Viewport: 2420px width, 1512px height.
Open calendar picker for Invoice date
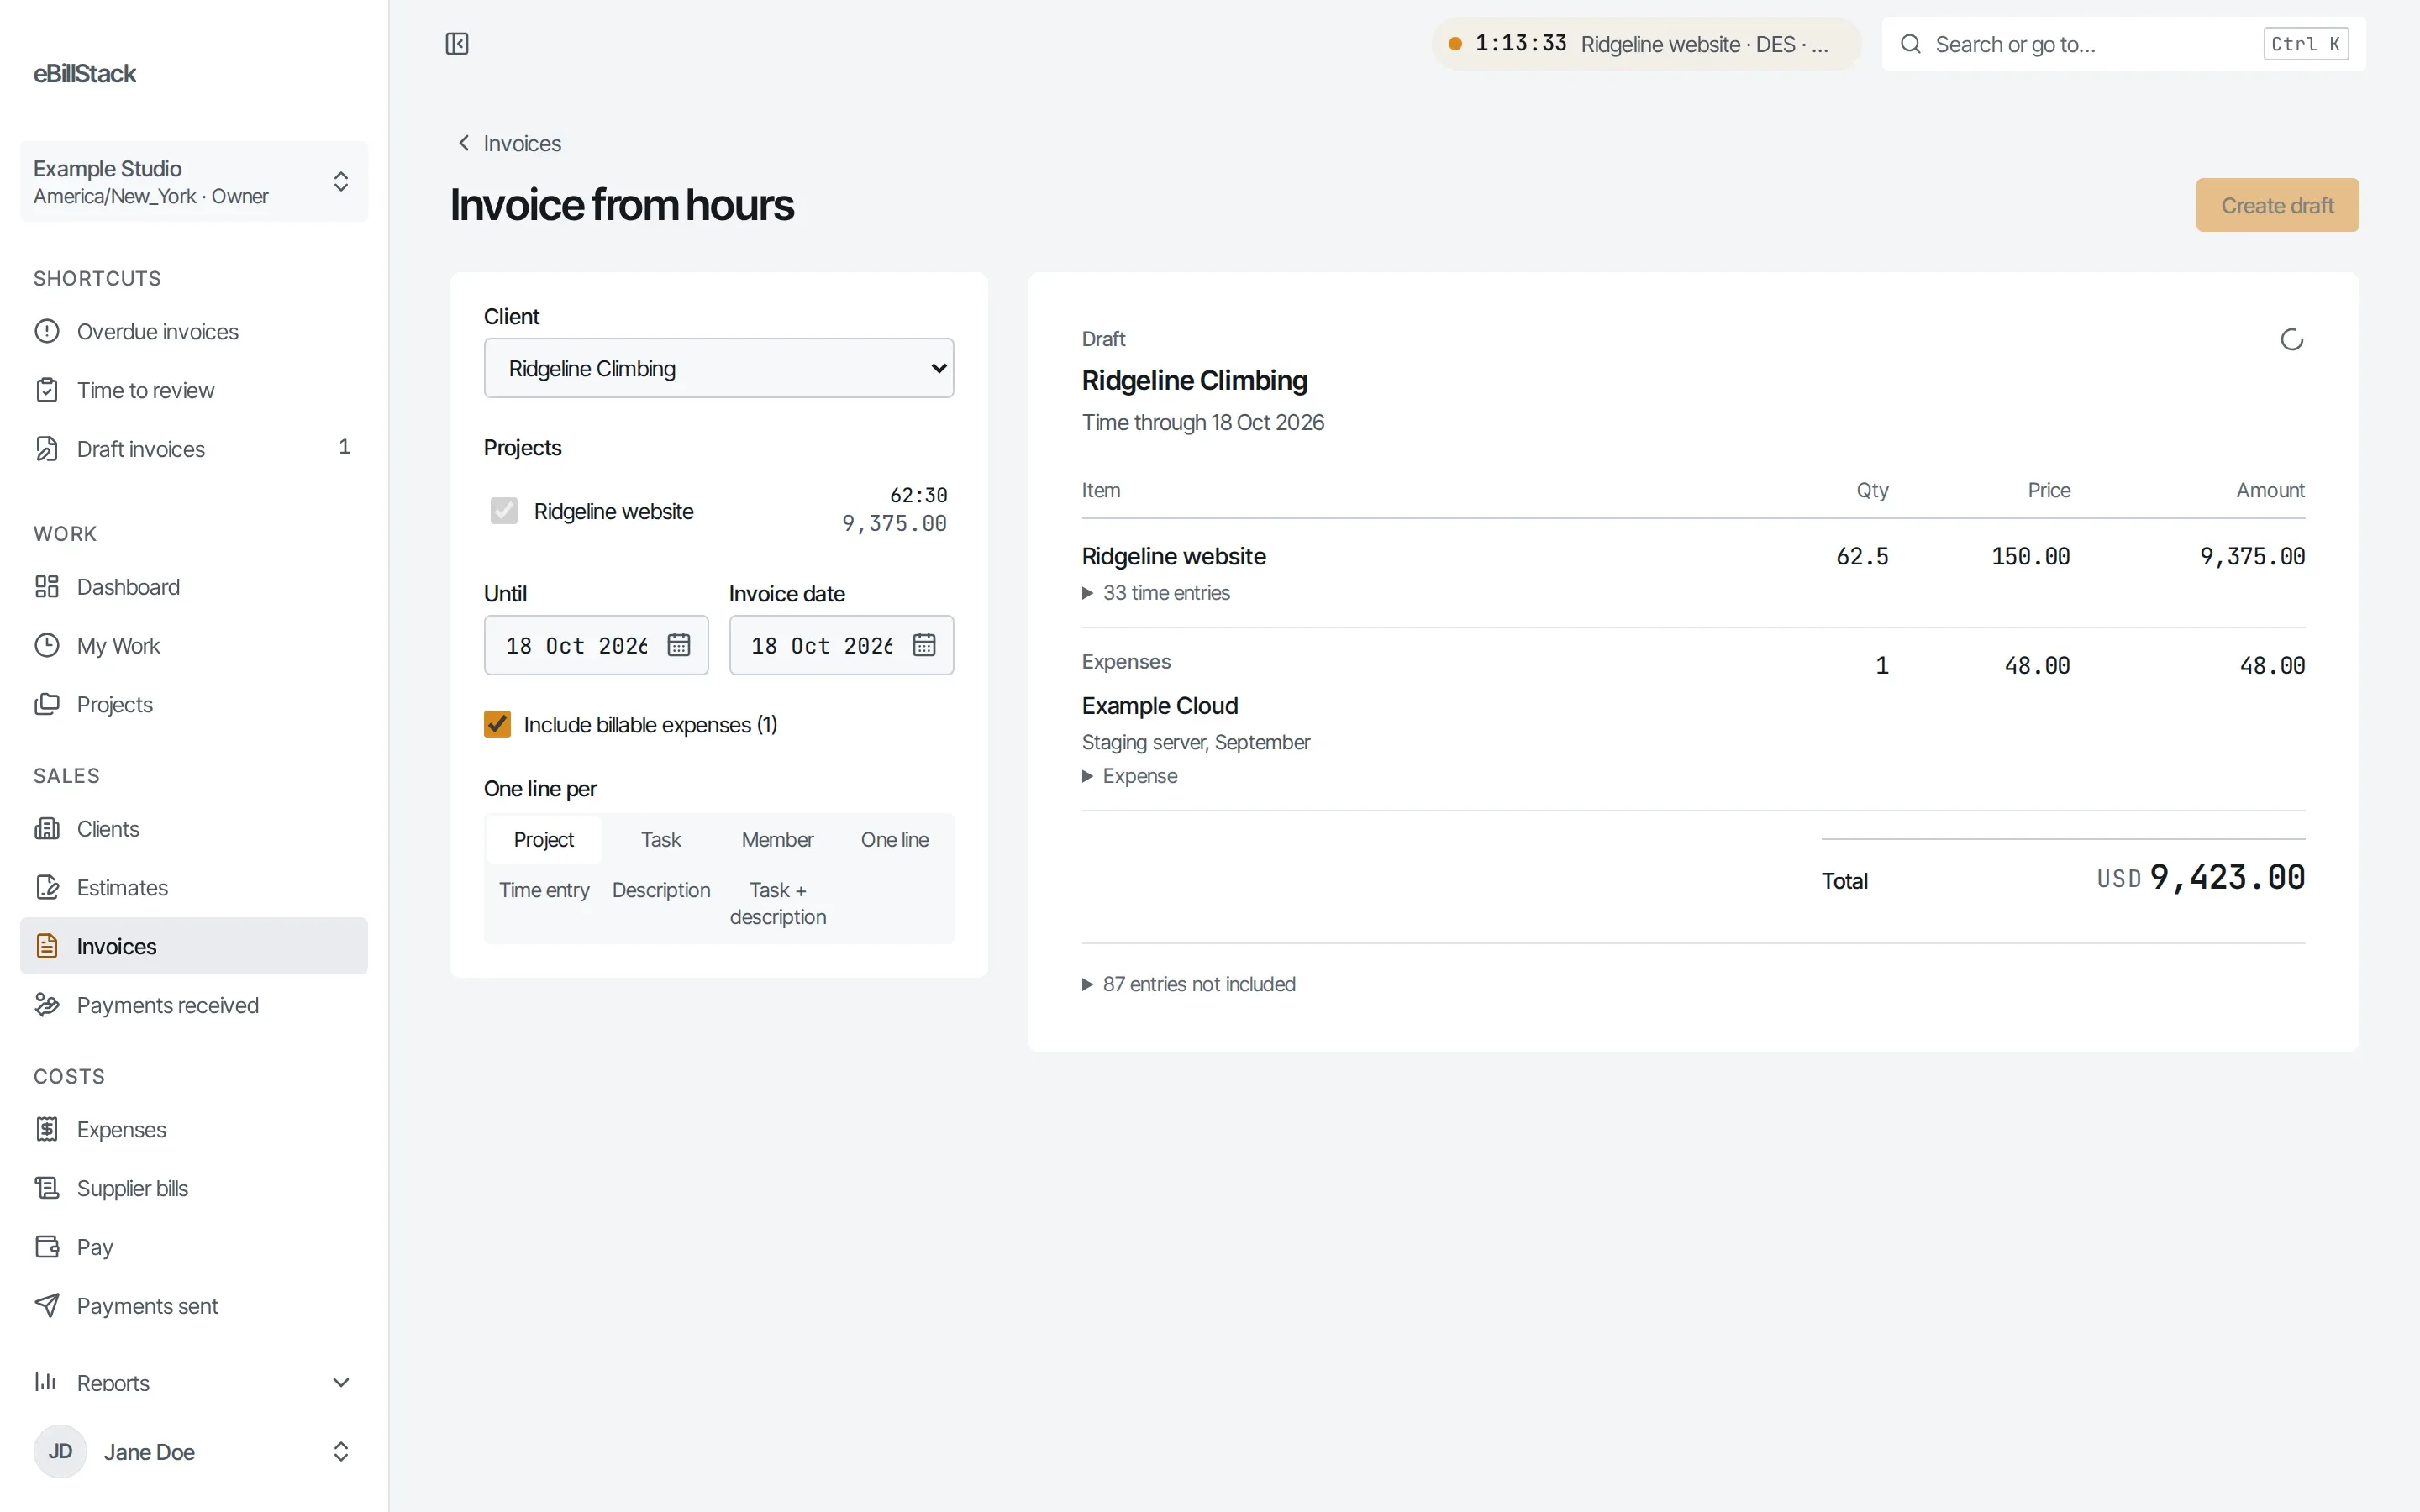[x=924, y=645]
